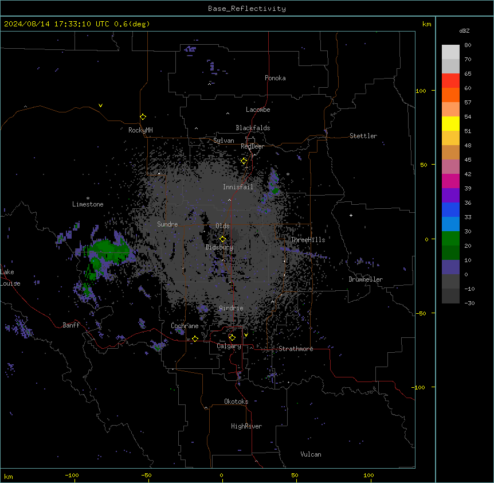Click the Vulcan label
This screenshot has height=483, width=494.
pos(311,454)
